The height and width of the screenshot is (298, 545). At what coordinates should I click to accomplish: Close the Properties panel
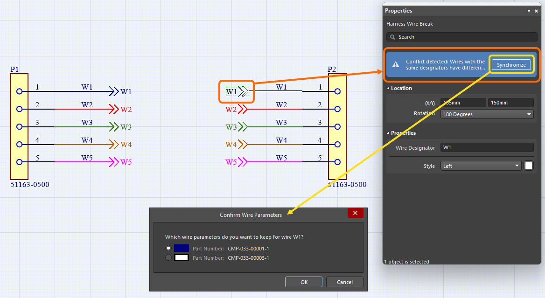(x=536, y=11)
